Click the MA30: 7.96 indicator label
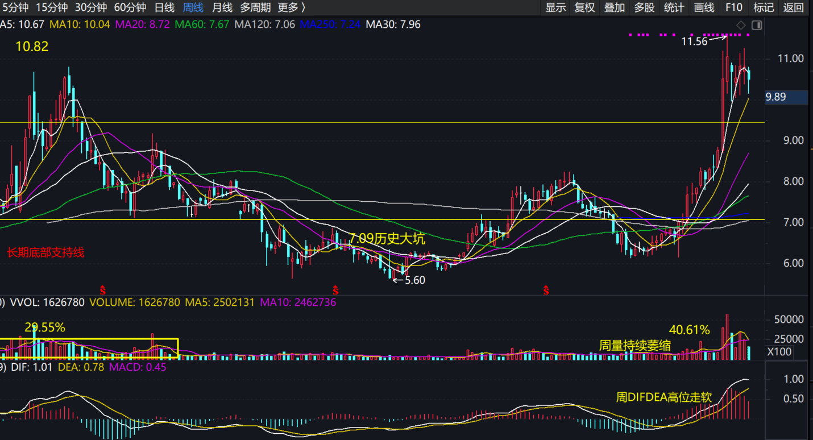This screenshot has height=440, width=813. [393, 24]
